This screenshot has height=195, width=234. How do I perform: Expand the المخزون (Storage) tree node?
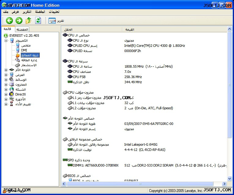(x=6, y=84)
